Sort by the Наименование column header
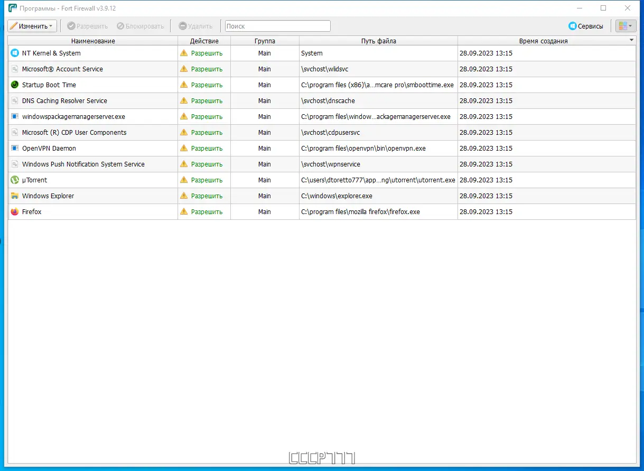The height and width of the screenshot is (471, 644). (x=93, y=41)
